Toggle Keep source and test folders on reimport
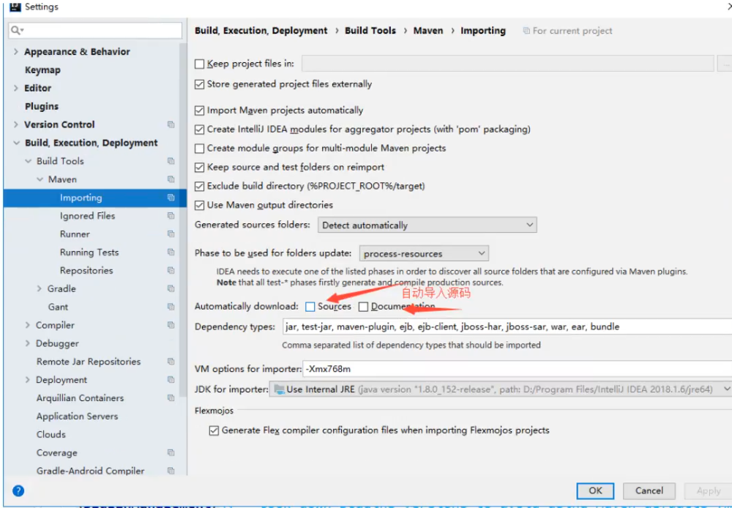 [x=199, y=167]
